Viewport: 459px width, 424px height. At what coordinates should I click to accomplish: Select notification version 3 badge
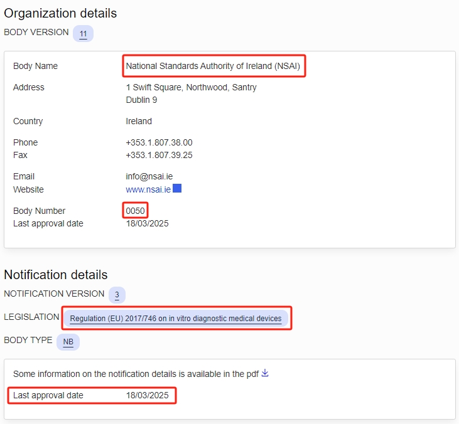click(117, 295)
